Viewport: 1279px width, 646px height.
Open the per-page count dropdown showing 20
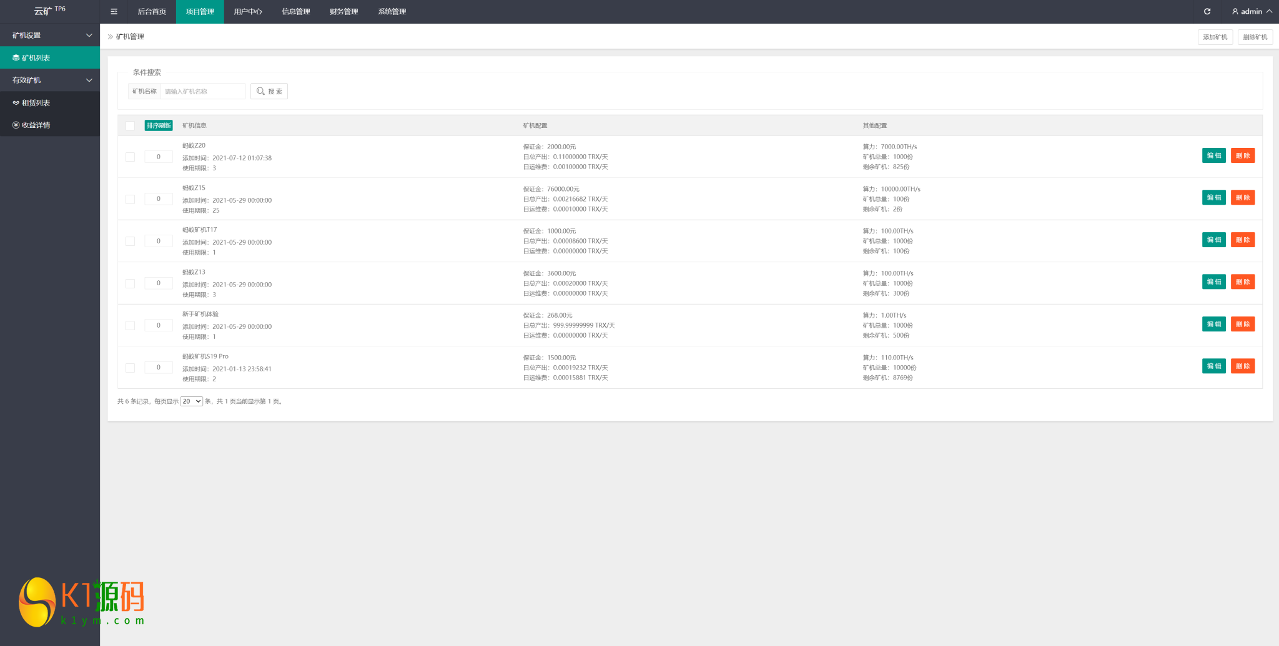click(192, 401)
